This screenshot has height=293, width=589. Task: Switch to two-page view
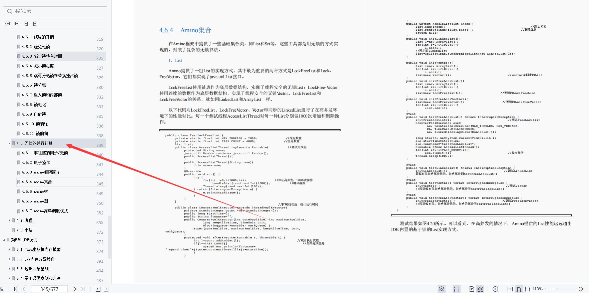(480, 289)
